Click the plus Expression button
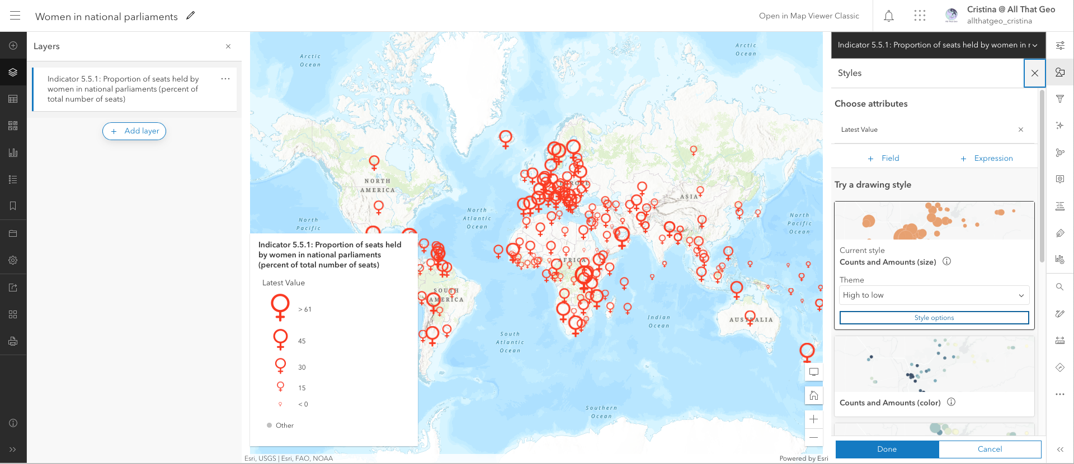This screenshot has width=1074, height=464. (x=987, y=159)
